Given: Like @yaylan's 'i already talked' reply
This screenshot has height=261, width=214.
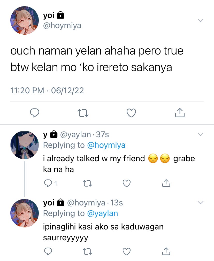Looking at the screenshot, I should coord(127,183).
